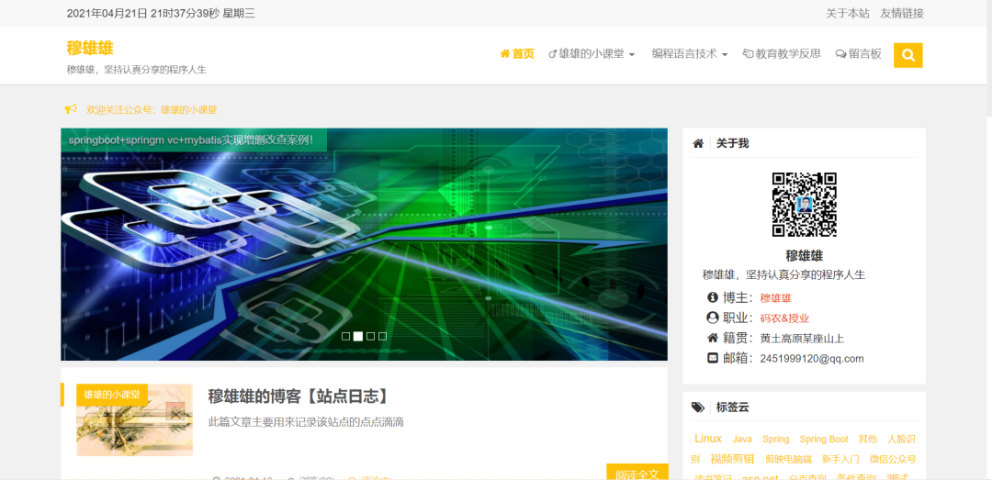The image size is (992, 480).
Task: Select the Spring tag
Action: tap(775, 439)
